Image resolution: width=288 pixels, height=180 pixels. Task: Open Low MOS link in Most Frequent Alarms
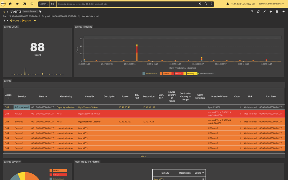coord(159,179)
